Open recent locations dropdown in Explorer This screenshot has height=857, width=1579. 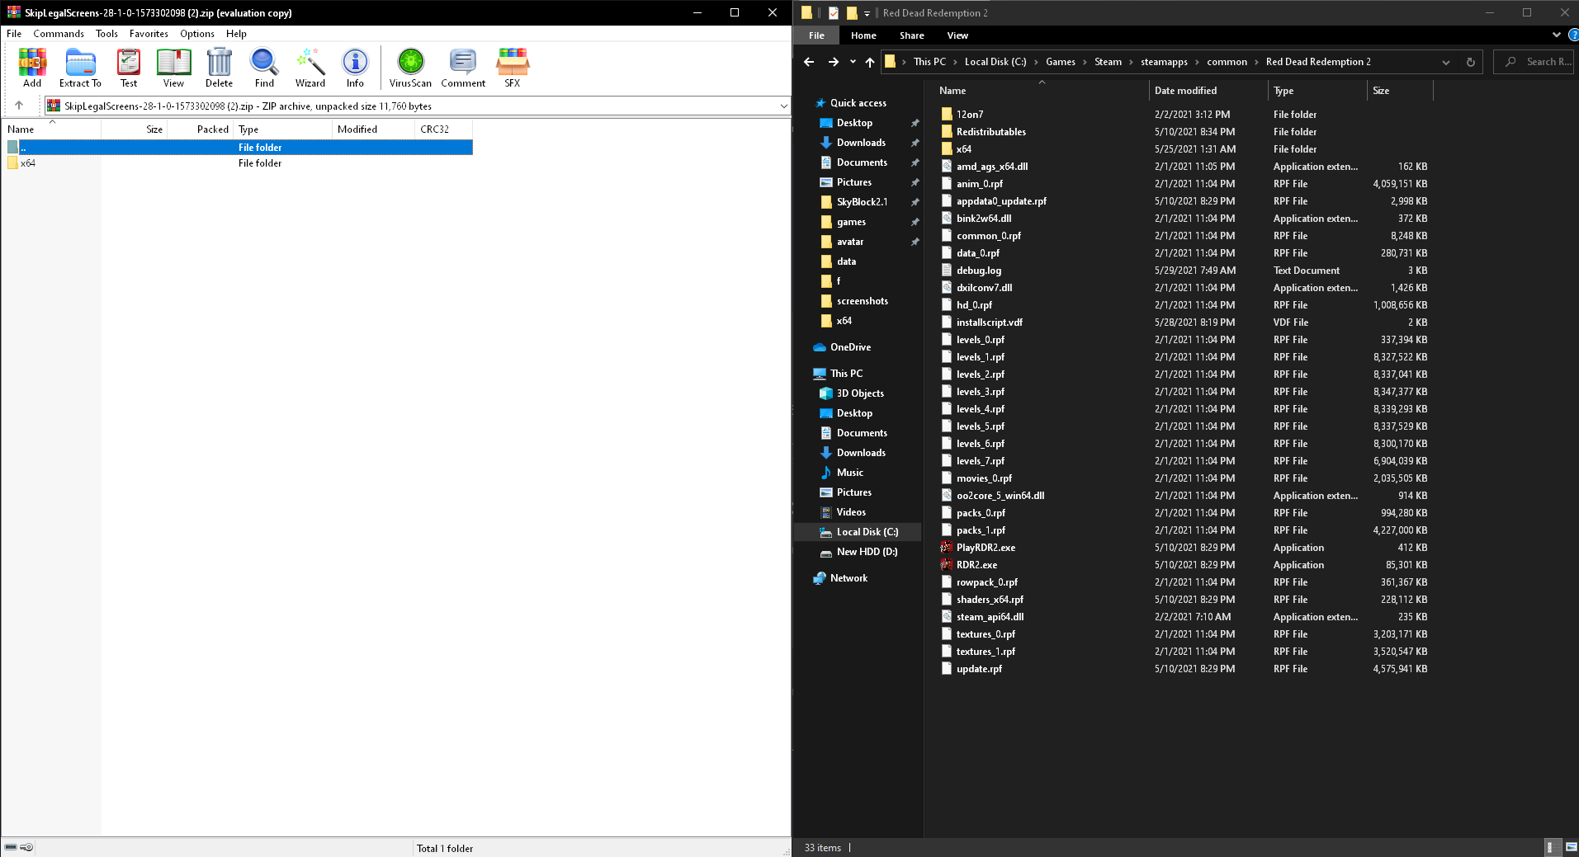[853, 62]
